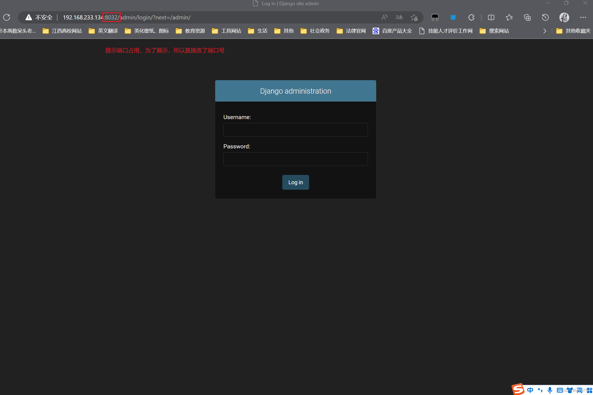Click the not-secure warning triangle icon
The width and height of the screenshot is (593, 395).
28,18
